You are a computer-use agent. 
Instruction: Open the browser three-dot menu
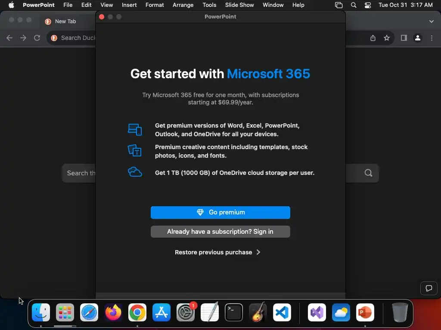point(432,38)
